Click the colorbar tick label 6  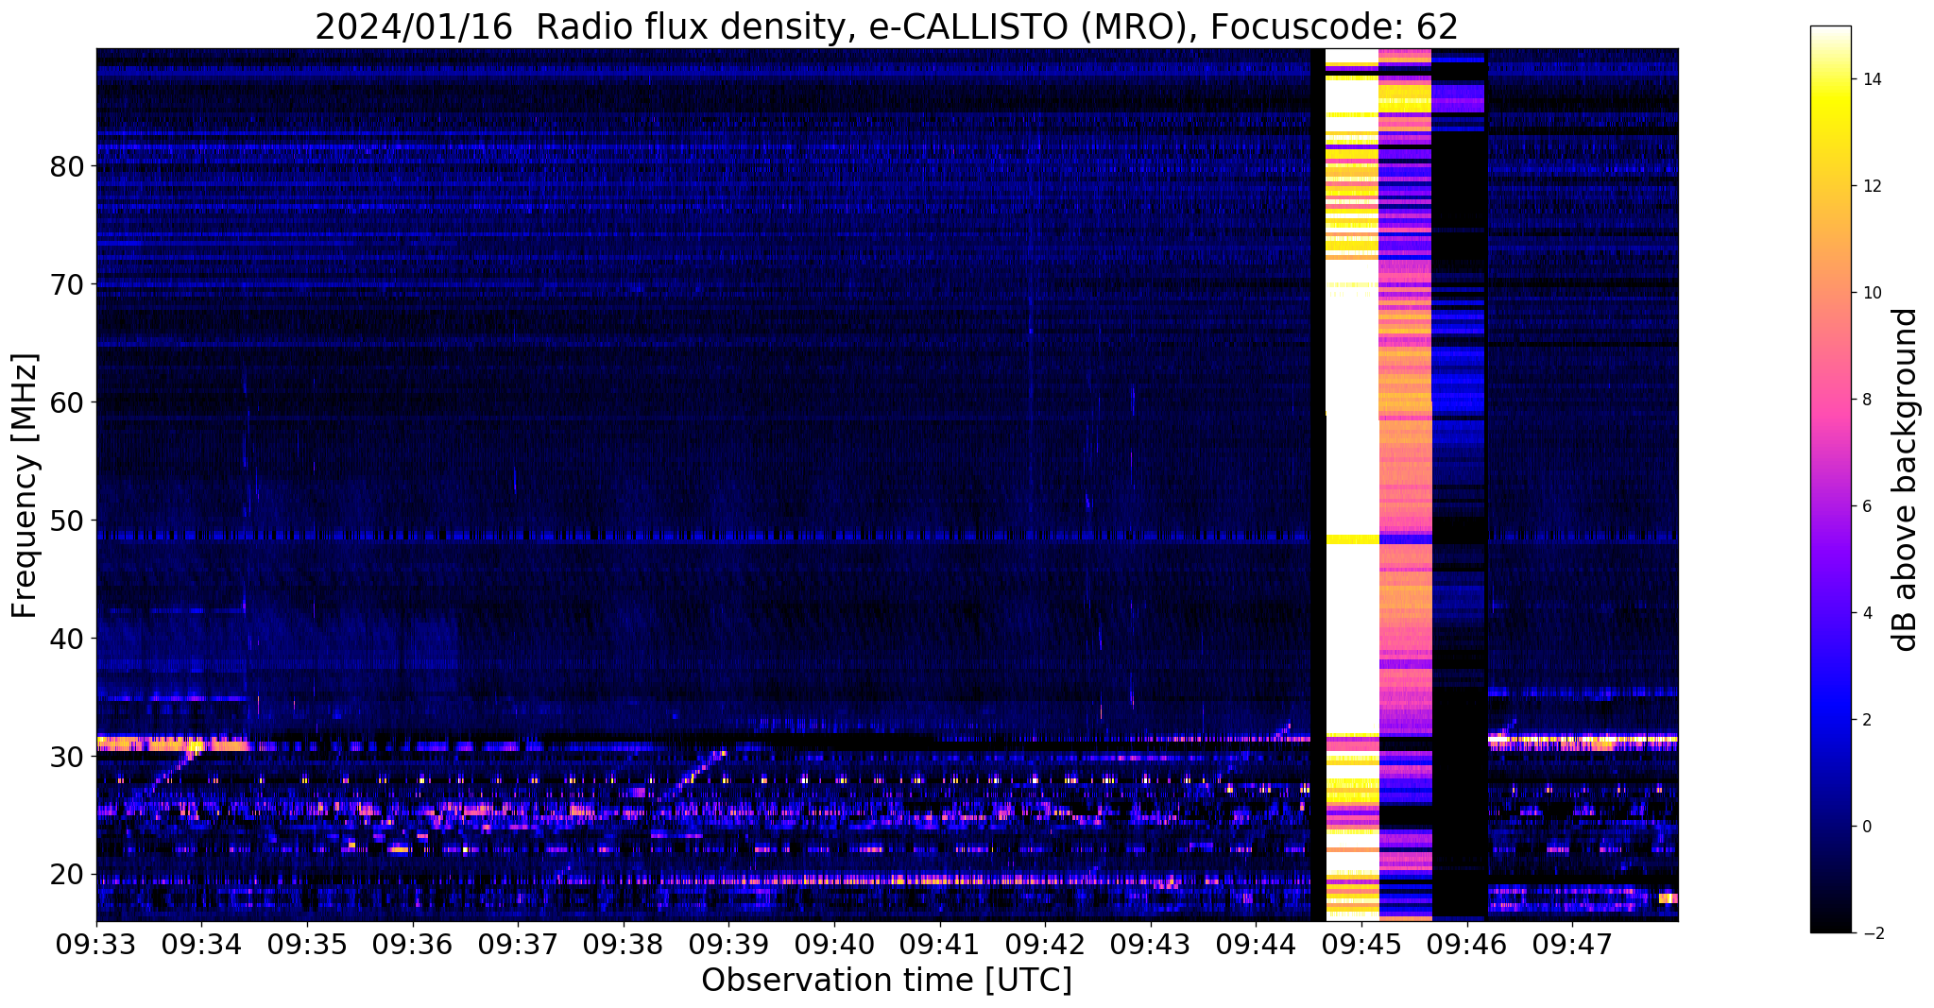1866,506
